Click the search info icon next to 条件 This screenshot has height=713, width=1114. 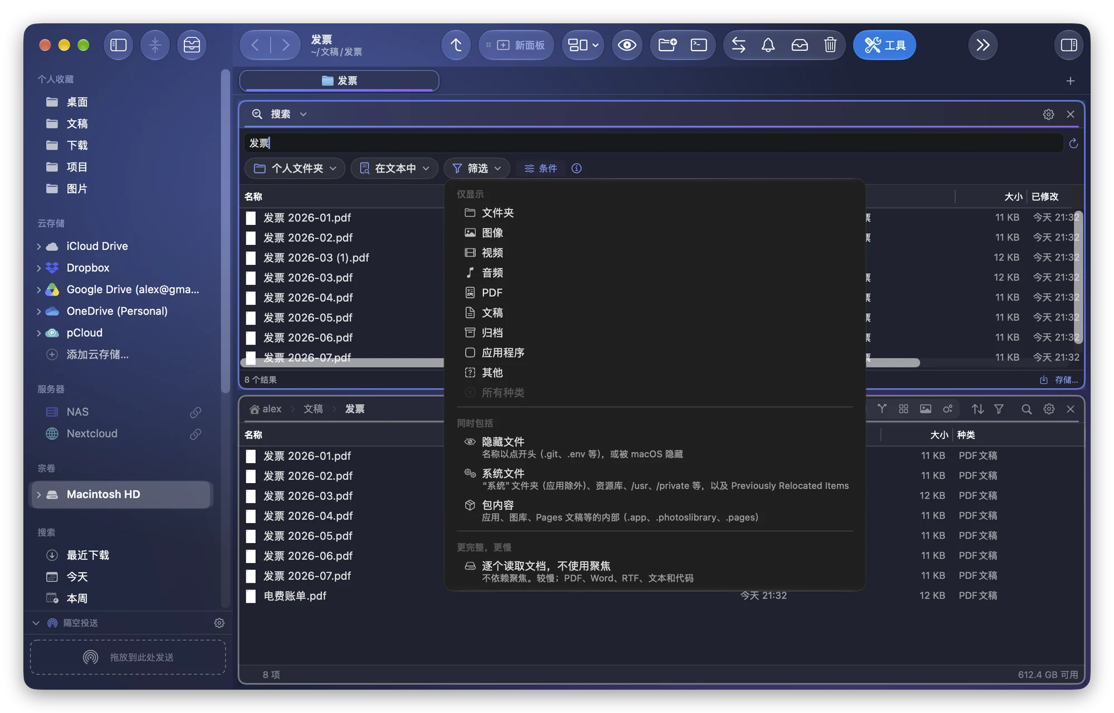point(576,168)
